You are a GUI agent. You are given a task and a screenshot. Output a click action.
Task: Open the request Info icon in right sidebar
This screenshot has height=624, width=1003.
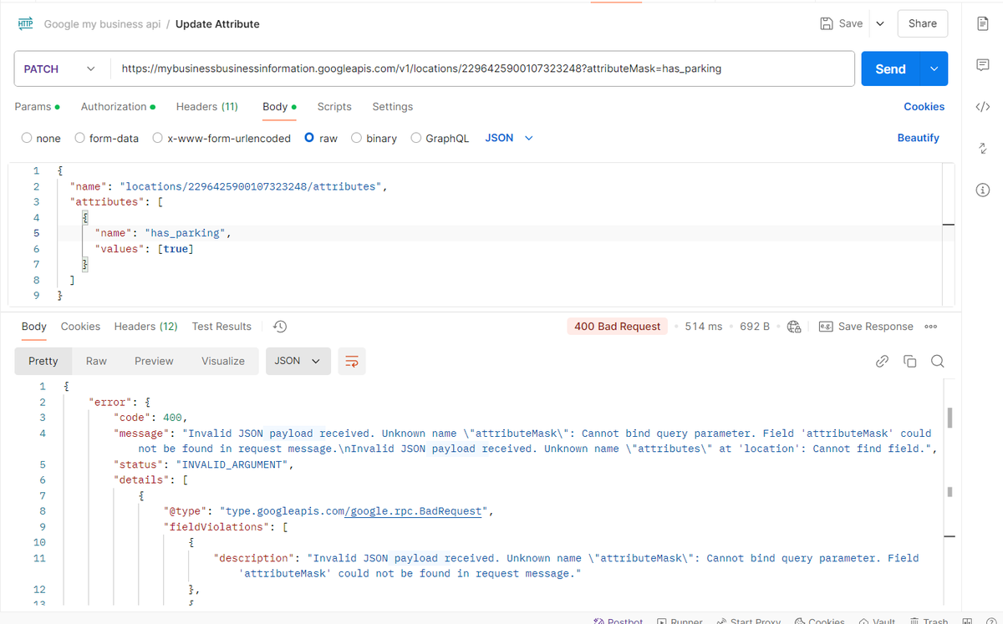pyautogui.click(x=983, y=190)
